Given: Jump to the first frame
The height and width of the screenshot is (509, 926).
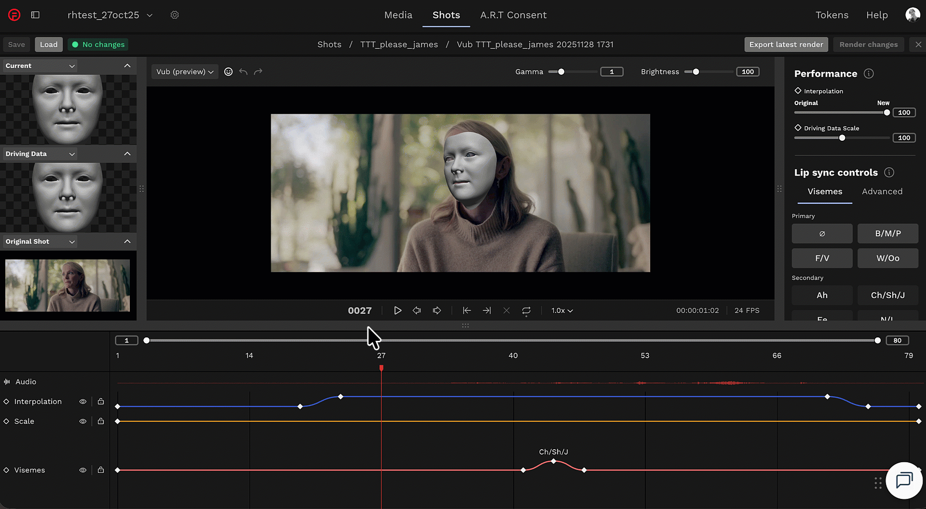Looking at the screenshot, I should tap(466, 311).
